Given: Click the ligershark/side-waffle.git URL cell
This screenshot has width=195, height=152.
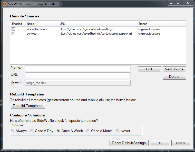Looking at the screenshot, I should click(x=86, y=29).
